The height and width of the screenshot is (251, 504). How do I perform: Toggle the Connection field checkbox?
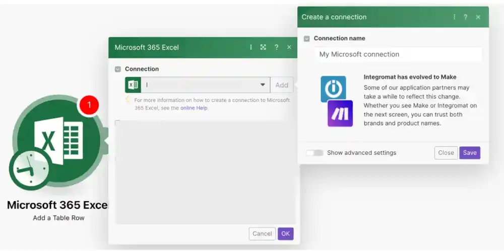pyautogui.click(x=118, y=69)
